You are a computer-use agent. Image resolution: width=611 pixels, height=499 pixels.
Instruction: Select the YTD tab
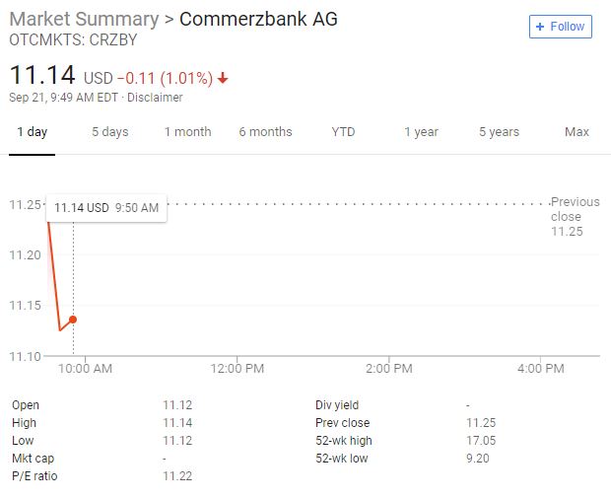click(343, 132)
